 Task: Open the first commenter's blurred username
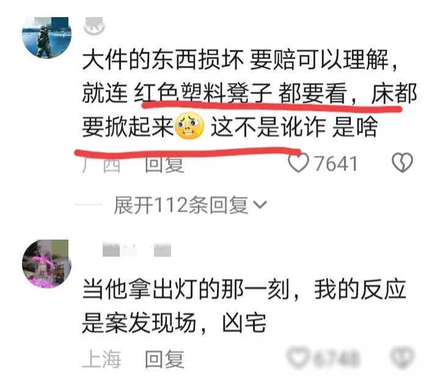(94, 26)
